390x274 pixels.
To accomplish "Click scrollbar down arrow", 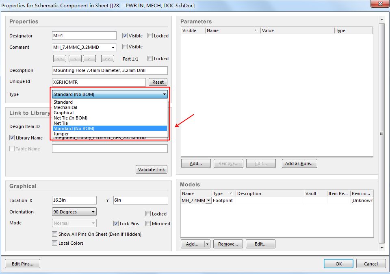I will (x=382, y=248).
